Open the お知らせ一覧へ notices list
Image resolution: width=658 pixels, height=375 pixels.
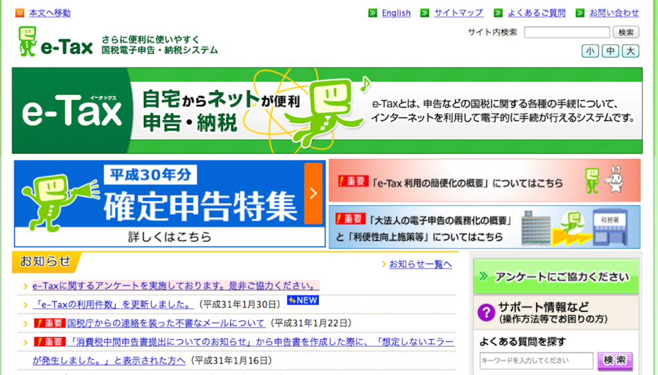click(x=420, y=264)
